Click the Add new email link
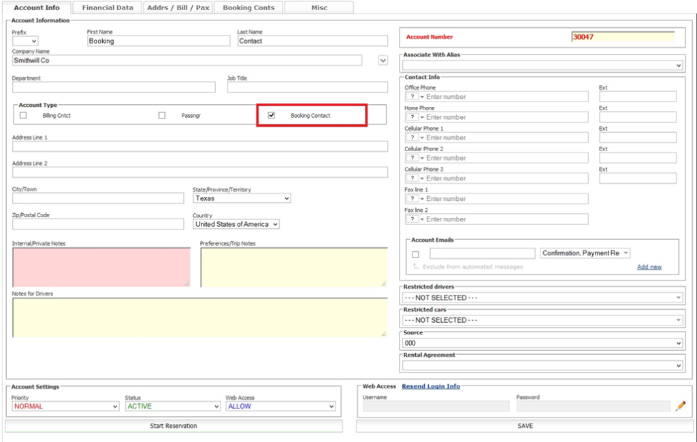 coord(649,267)
